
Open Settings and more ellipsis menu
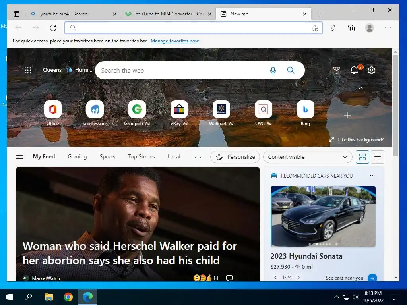point(388,28)
